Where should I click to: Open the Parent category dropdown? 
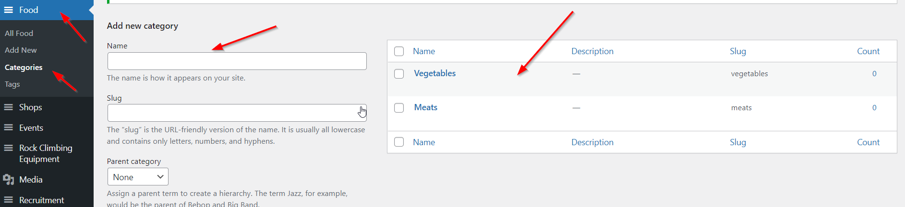(138, 177)
